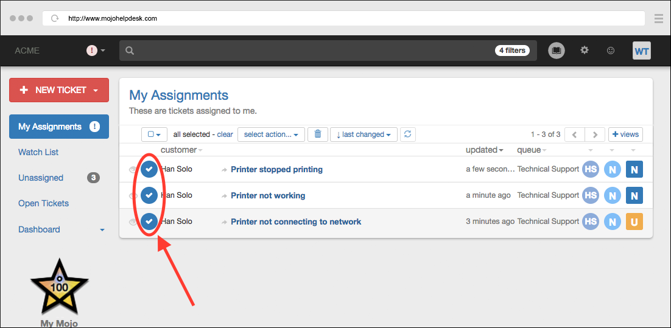Go to next page arrow
This screenshot has width=671, height=328.
tap(595, 134)
